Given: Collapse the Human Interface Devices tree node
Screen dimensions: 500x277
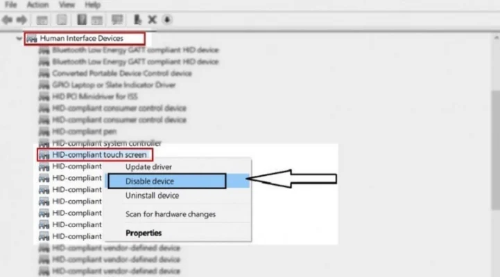Looking at the screenshot, I should (19, 39).
